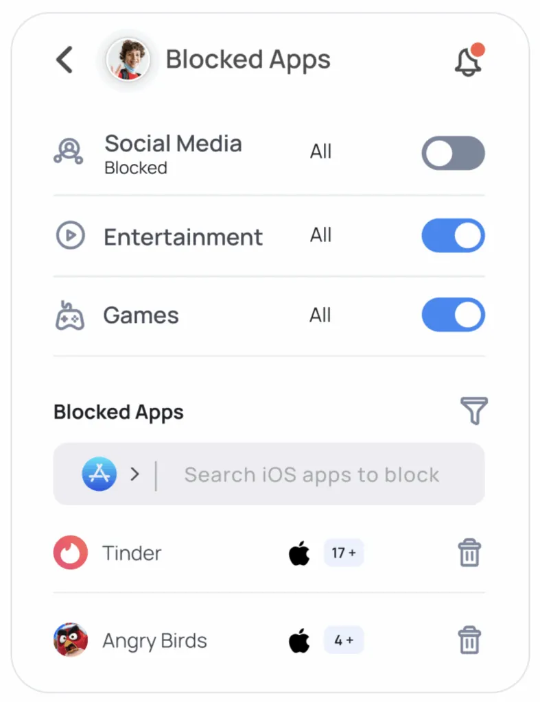
Task: Enable the Social Media blocking toggle
Action: click(453, 153)
